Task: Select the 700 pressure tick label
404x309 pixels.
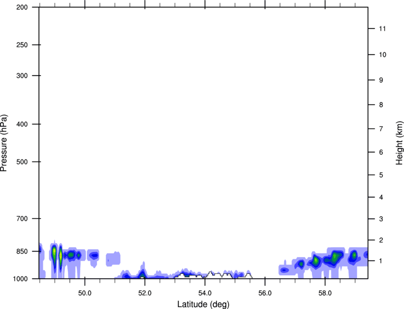Action: [22, 219]
